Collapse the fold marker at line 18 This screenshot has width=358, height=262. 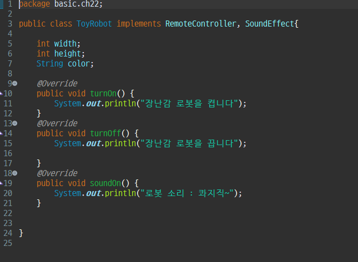tap(15, 173)
